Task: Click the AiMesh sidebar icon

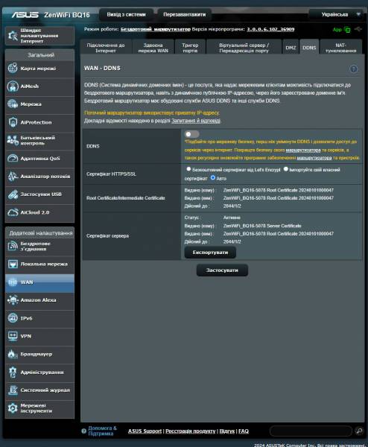Action: coord(13,86)
